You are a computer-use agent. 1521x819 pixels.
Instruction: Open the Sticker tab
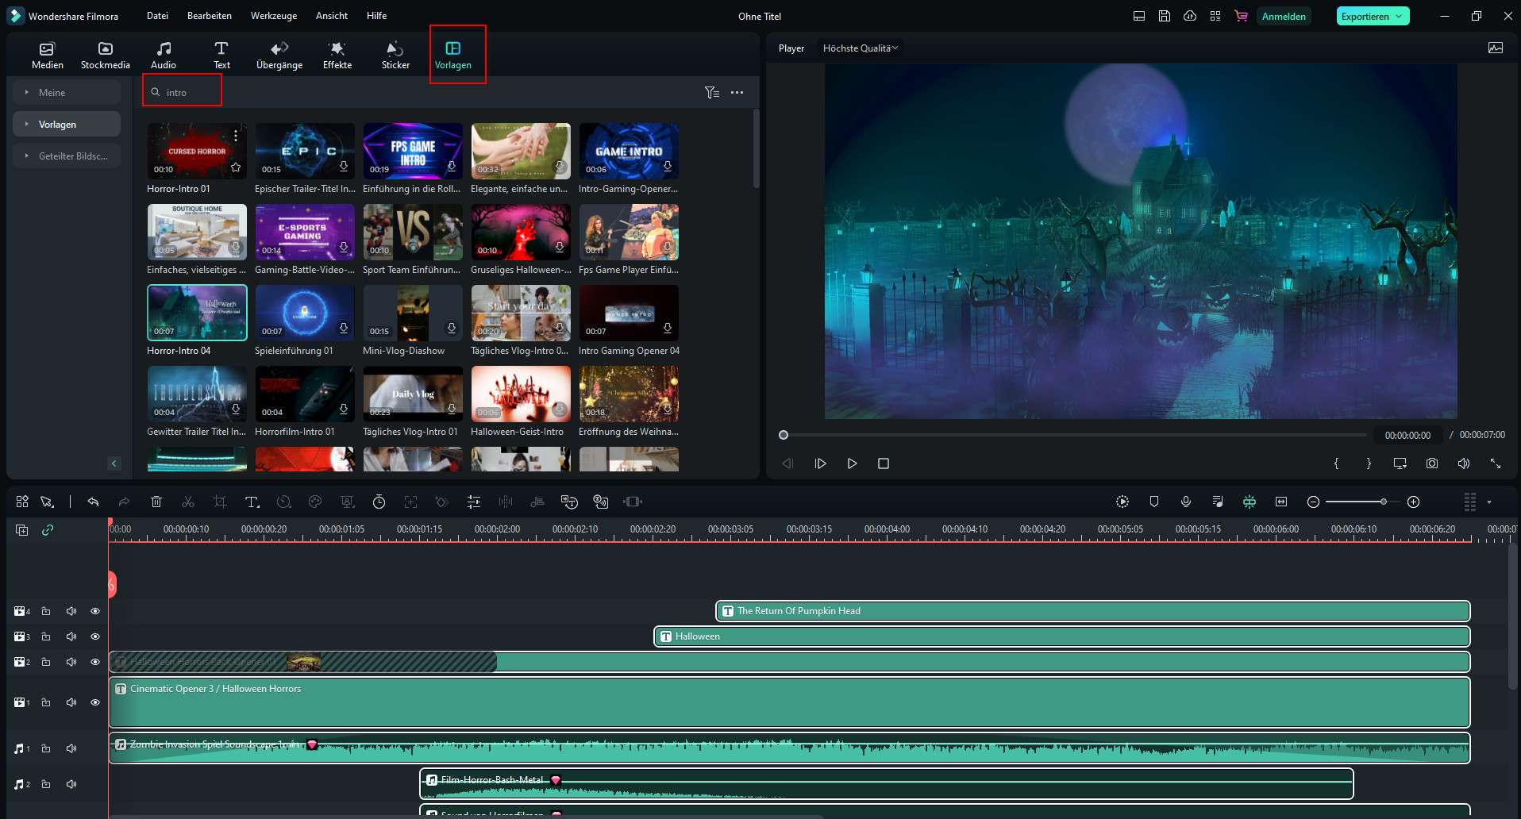(395, 56)
